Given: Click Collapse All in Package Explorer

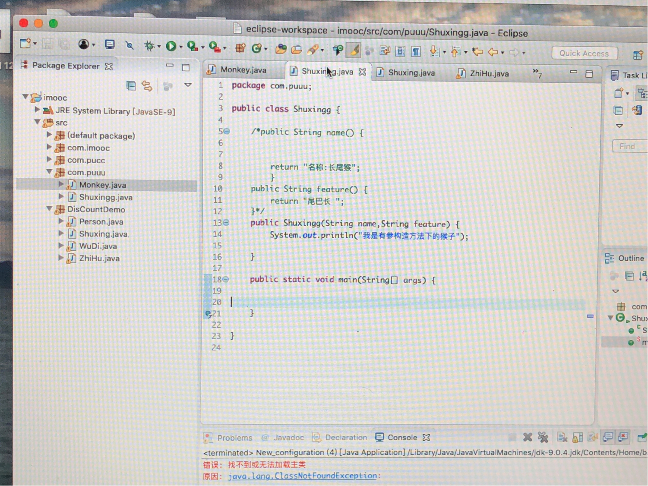Looking at the screenshot, I should click(x=131, y=85).
